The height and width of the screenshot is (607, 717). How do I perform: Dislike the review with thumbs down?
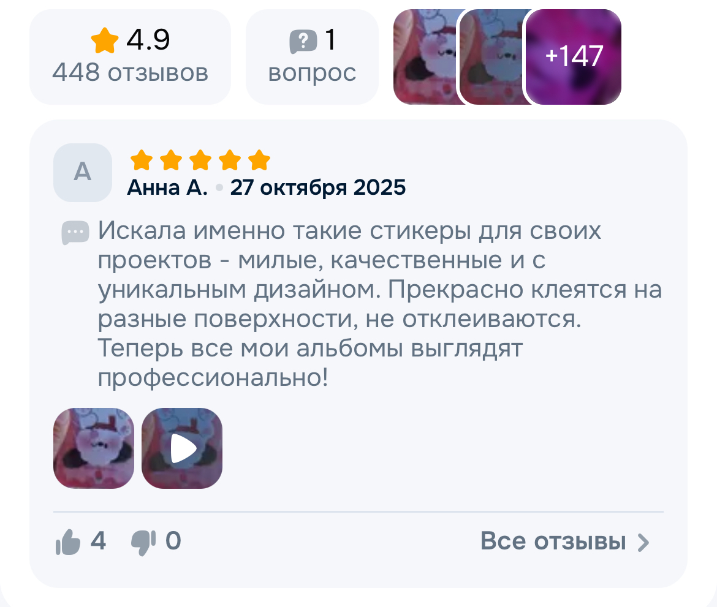(x=143, y=543)
